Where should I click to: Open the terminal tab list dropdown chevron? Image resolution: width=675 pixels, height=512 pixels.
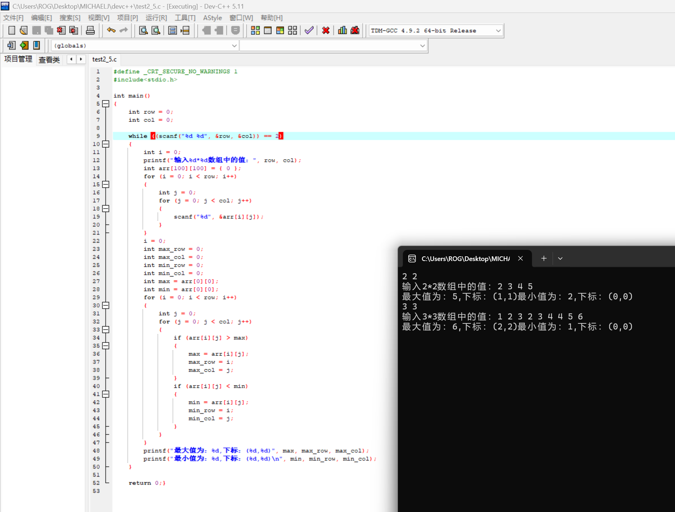click(x=560, y=259)
